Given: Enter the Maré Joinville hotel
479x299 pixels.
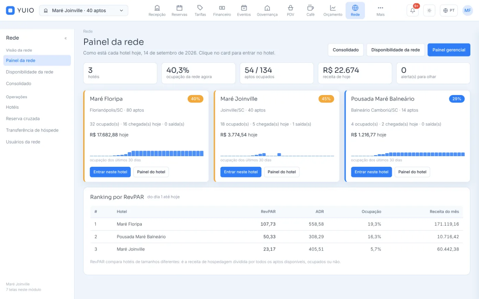Looking at the screenshot, I should pyautogui.click(x=241, y=172).
